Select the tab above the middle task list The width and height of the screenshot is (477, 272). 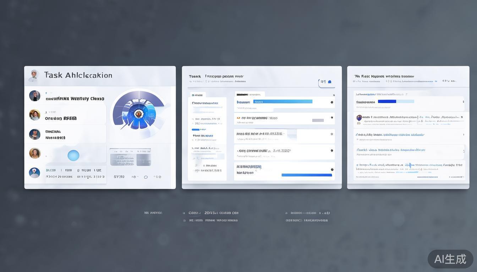click(x=249, y=95)
